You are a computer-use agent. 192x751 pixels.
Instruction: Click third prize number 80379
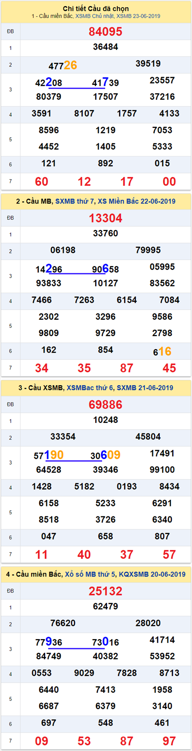(x=49, y=97)
